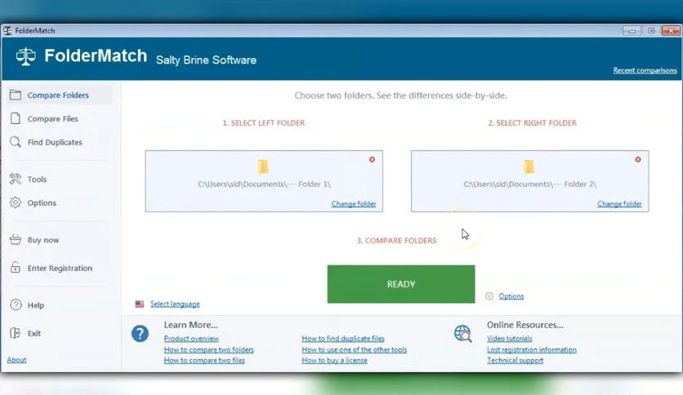Open How to use other tools link
Image resolution: width=683 pixels, height=395 pixels.
354,350
